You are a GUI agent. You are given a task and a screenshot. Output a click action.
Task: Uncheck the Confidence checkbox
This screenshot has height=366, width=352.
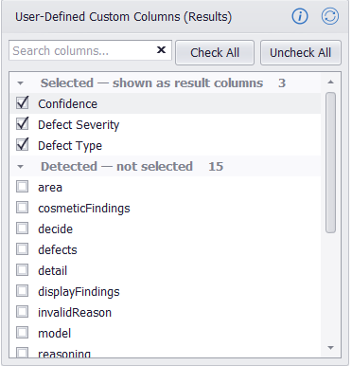point(23,103)
